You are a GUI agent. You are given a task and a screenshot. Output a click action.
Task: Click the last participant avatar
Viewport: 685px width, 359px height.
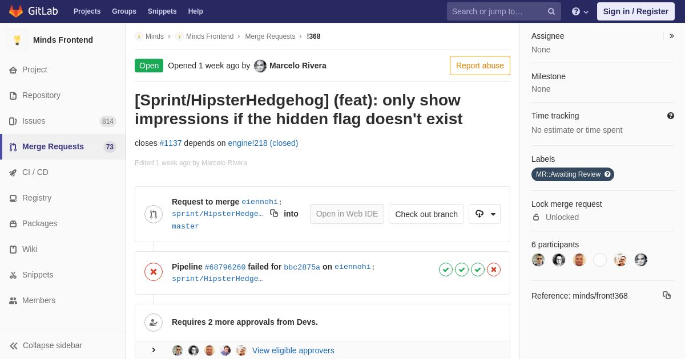(x=641, y=260)
